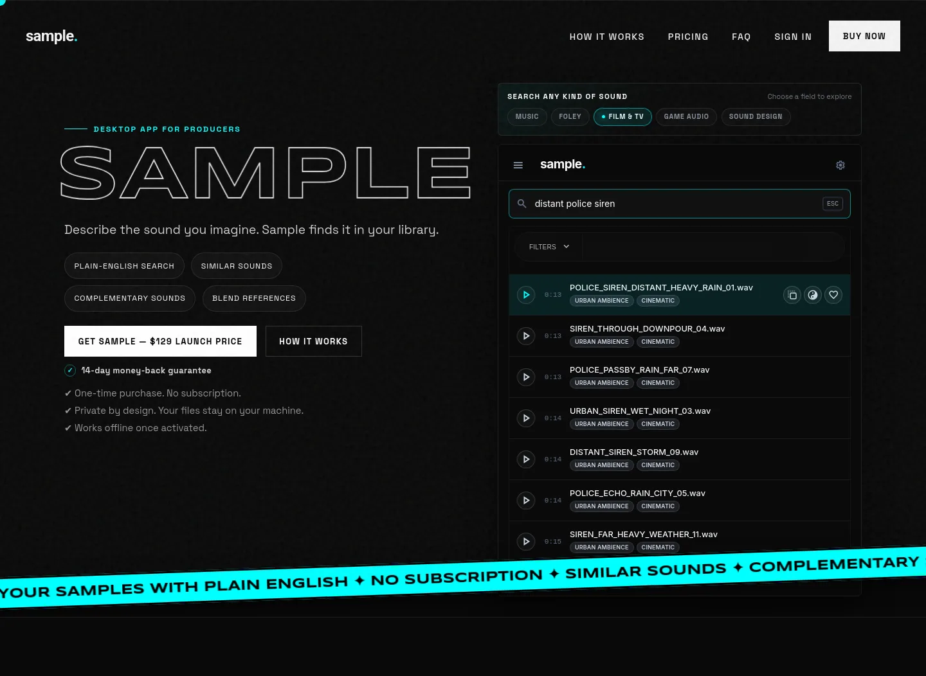926x676 pixels.
Task: Click Urban Ambience tag on SIREN_THROUGH_DOWNPOUR_04.wav
Action: pos(602,342)
